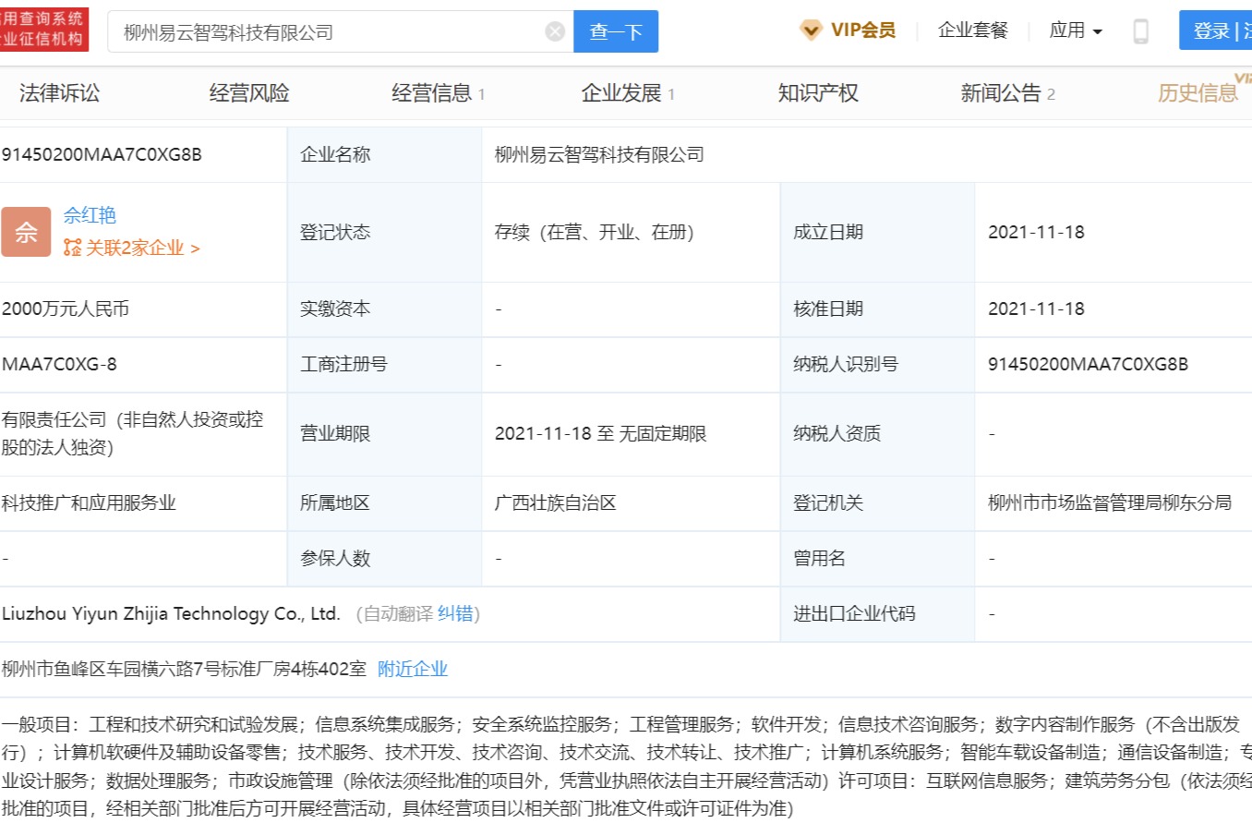View the 知识产权 tab
This screenshot has width=1252, height=835.
click(817, 92)
